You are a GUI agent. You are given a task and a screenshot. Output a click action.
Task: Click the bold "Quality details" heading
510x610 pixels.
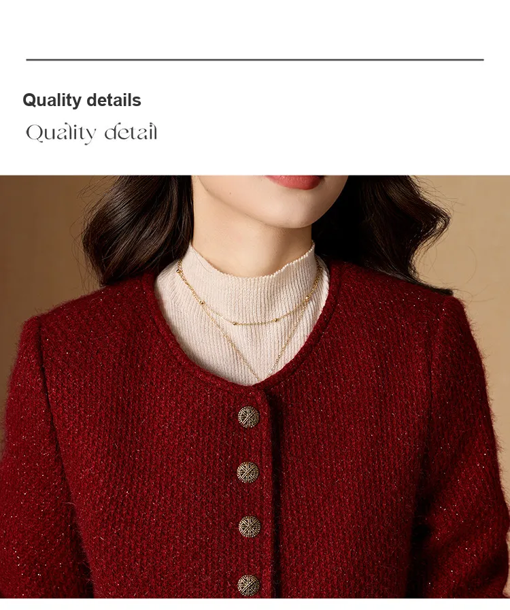click(x=82, y=100)
